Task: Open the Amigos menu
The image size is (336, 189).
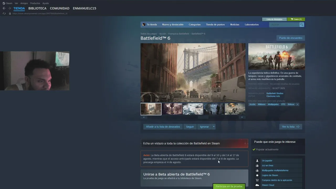Action: click(24, 3)
